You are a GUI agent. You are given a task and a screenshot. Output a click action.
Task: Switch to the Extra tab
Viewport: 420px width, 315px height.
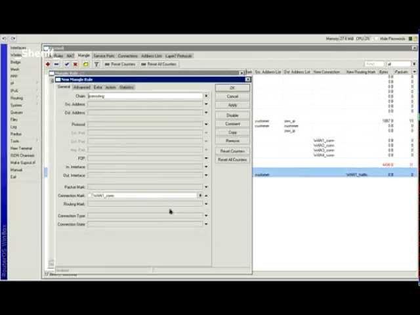[98, 87]
